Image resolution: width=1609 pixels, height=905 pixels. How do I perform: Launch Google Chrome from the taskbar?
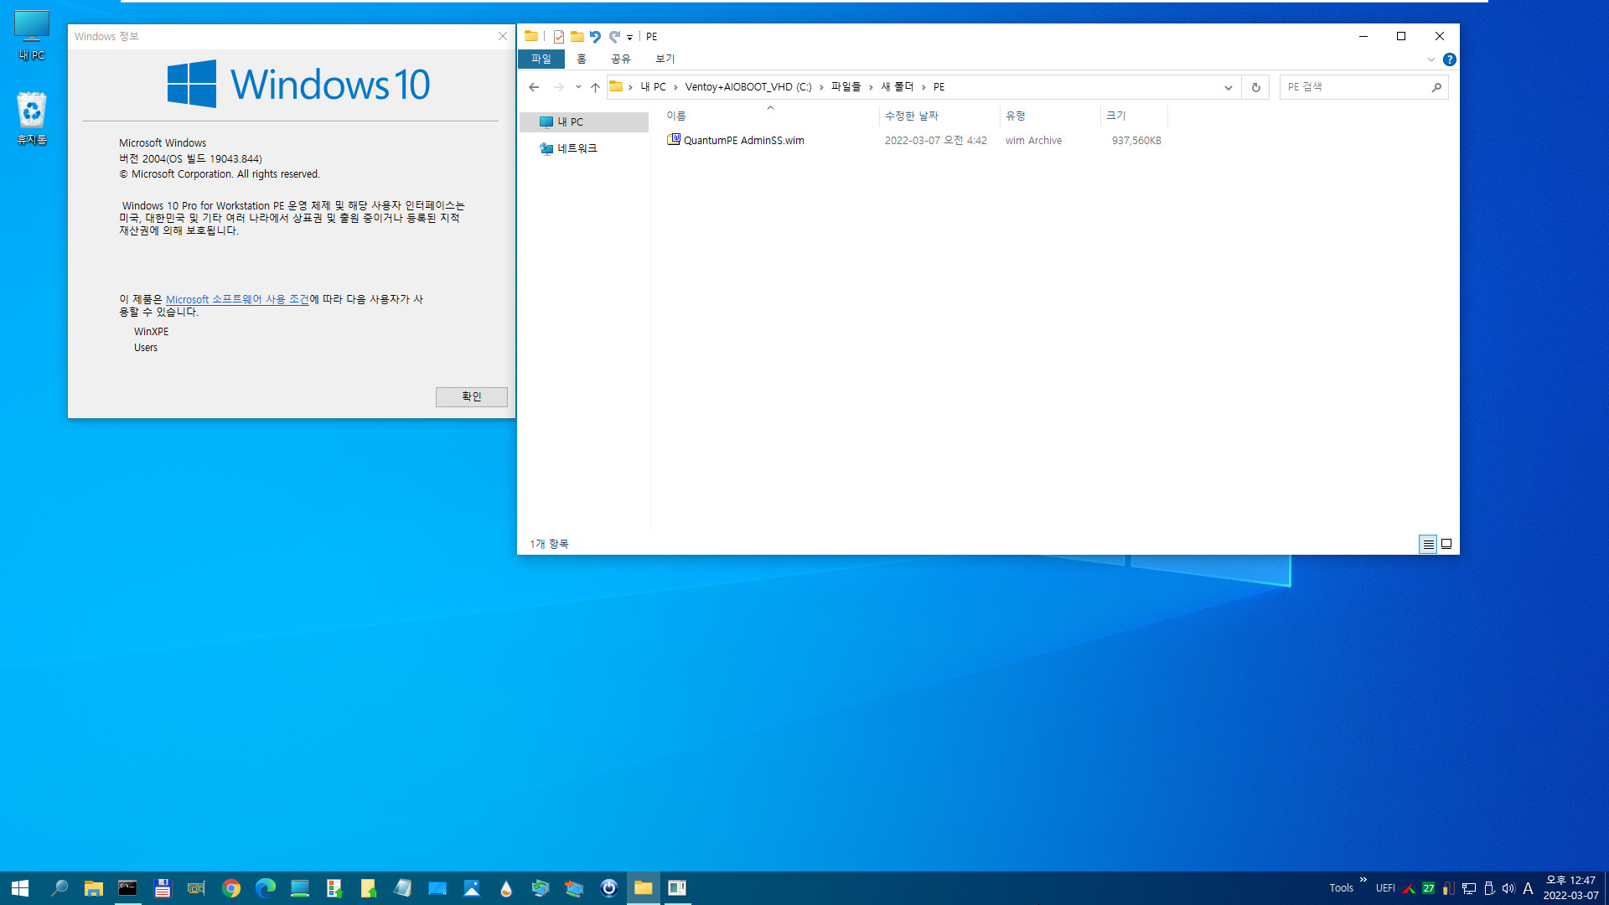(x=231, y=888)
